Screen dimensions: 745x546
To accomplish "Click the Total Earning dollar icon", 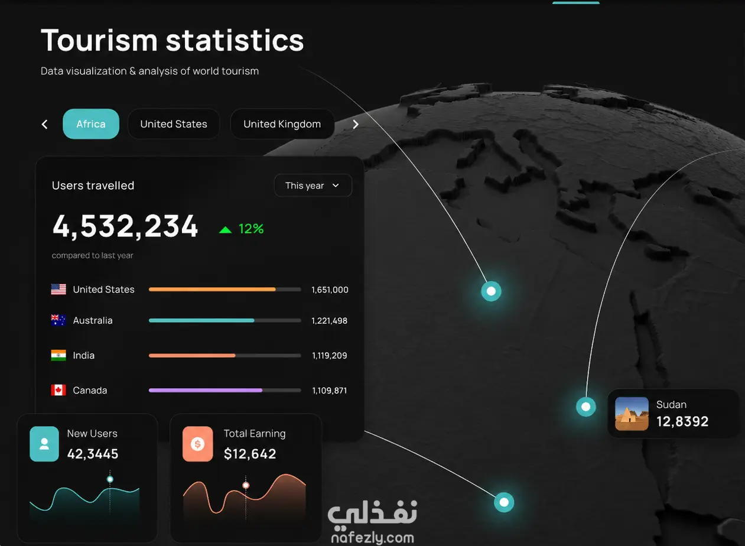I will [x=197, y=444].
